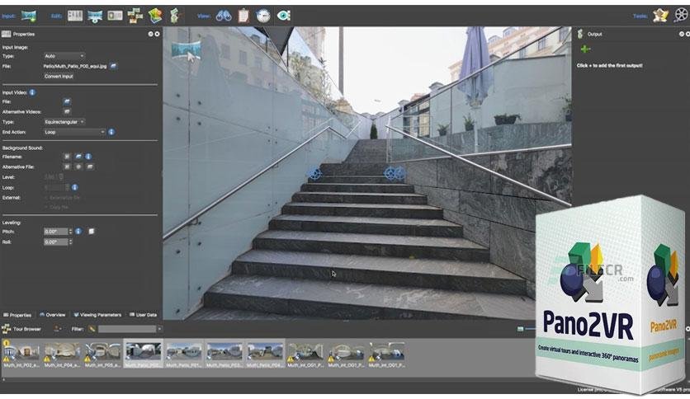Click the left blue hotspot marker on the stairs
The width and height of the screenshot is (690, 399).
(x=314, y=173)
